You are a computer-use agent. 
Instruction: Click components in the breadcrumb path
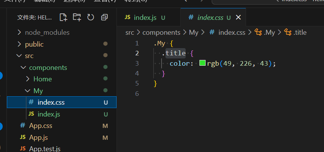(x=161, y=32)
